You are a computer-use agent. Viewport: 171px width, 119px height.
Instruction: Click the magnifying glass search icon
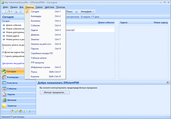point(25,111)
